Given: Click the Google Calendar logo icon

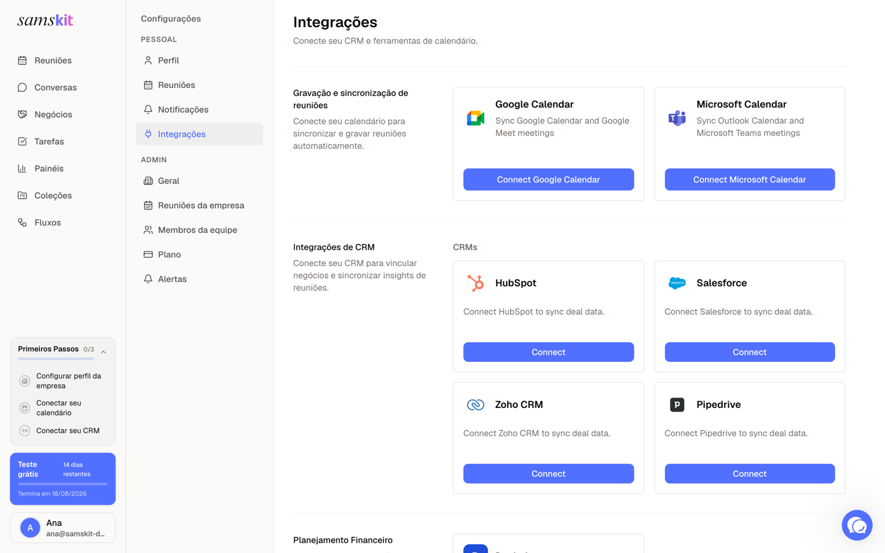Looking at the screenshot, I should (476, 118).
